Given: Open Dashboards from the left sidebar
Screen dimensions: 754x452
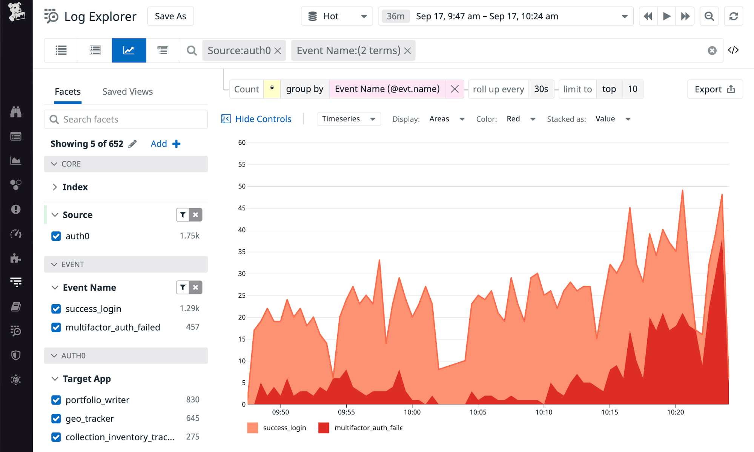Looking at the screenshot, I should 16,136.
